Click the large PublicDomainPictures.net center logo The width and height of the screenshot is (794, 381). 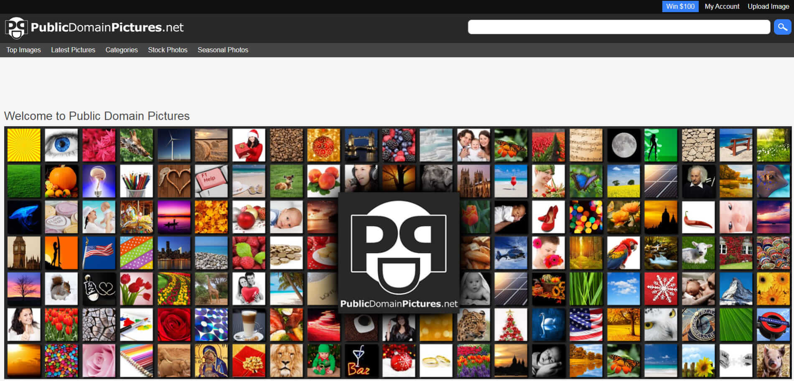[399, 252]
